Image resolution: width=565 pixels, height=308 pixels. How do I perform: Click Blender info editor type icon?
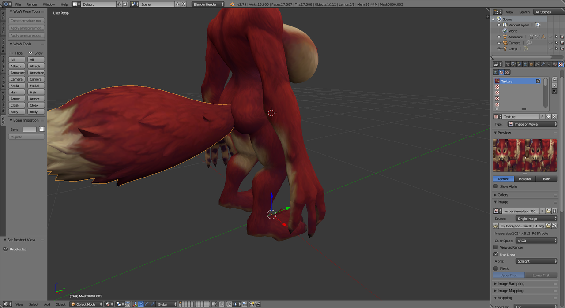[x=6, y=4]
